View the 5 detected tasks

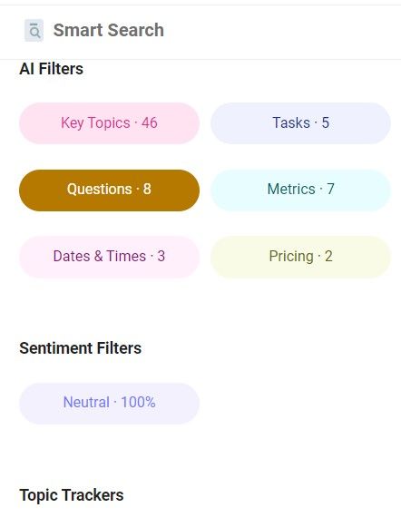[x=300, y=123]
